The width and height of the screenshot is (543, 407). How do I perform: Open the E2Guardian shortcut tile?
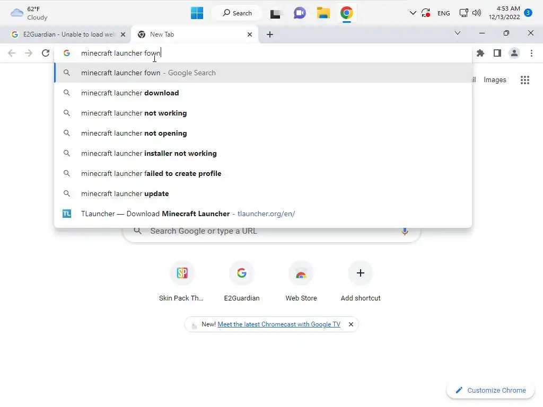click(x=242, y=281)
